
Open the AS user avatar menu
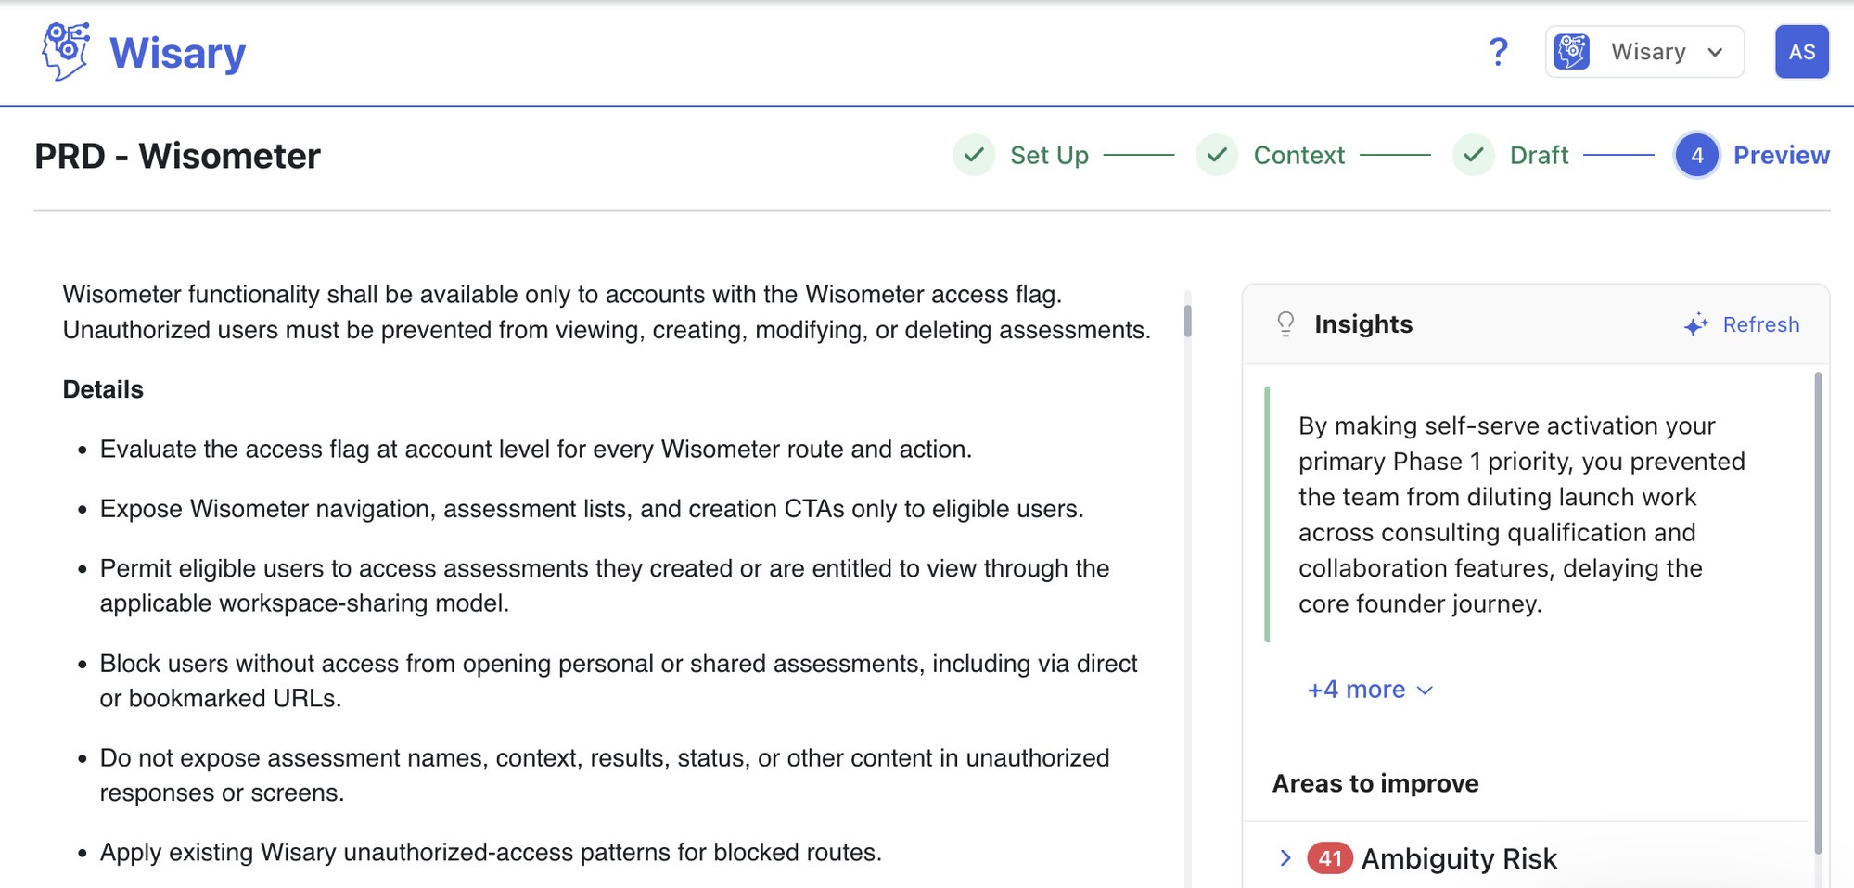(x=1801, y=52)
